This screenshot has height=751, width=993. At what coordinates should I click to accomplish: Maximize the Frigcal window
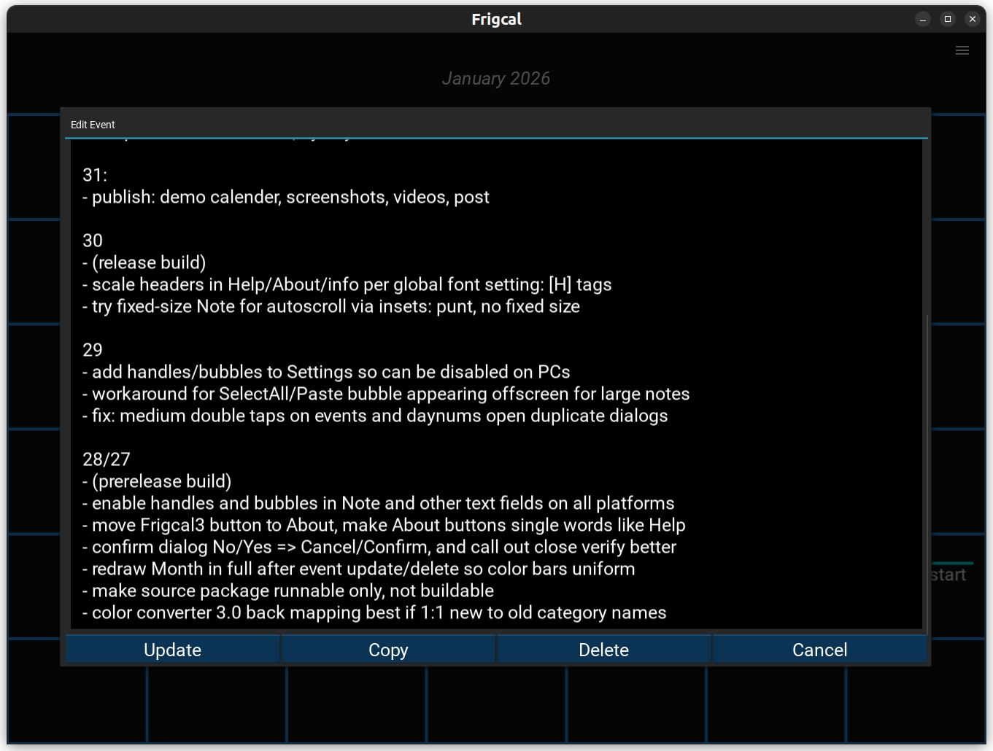(x=948, y=20)
